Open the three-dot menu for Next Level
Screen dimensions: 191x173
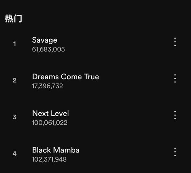(175, 115)
